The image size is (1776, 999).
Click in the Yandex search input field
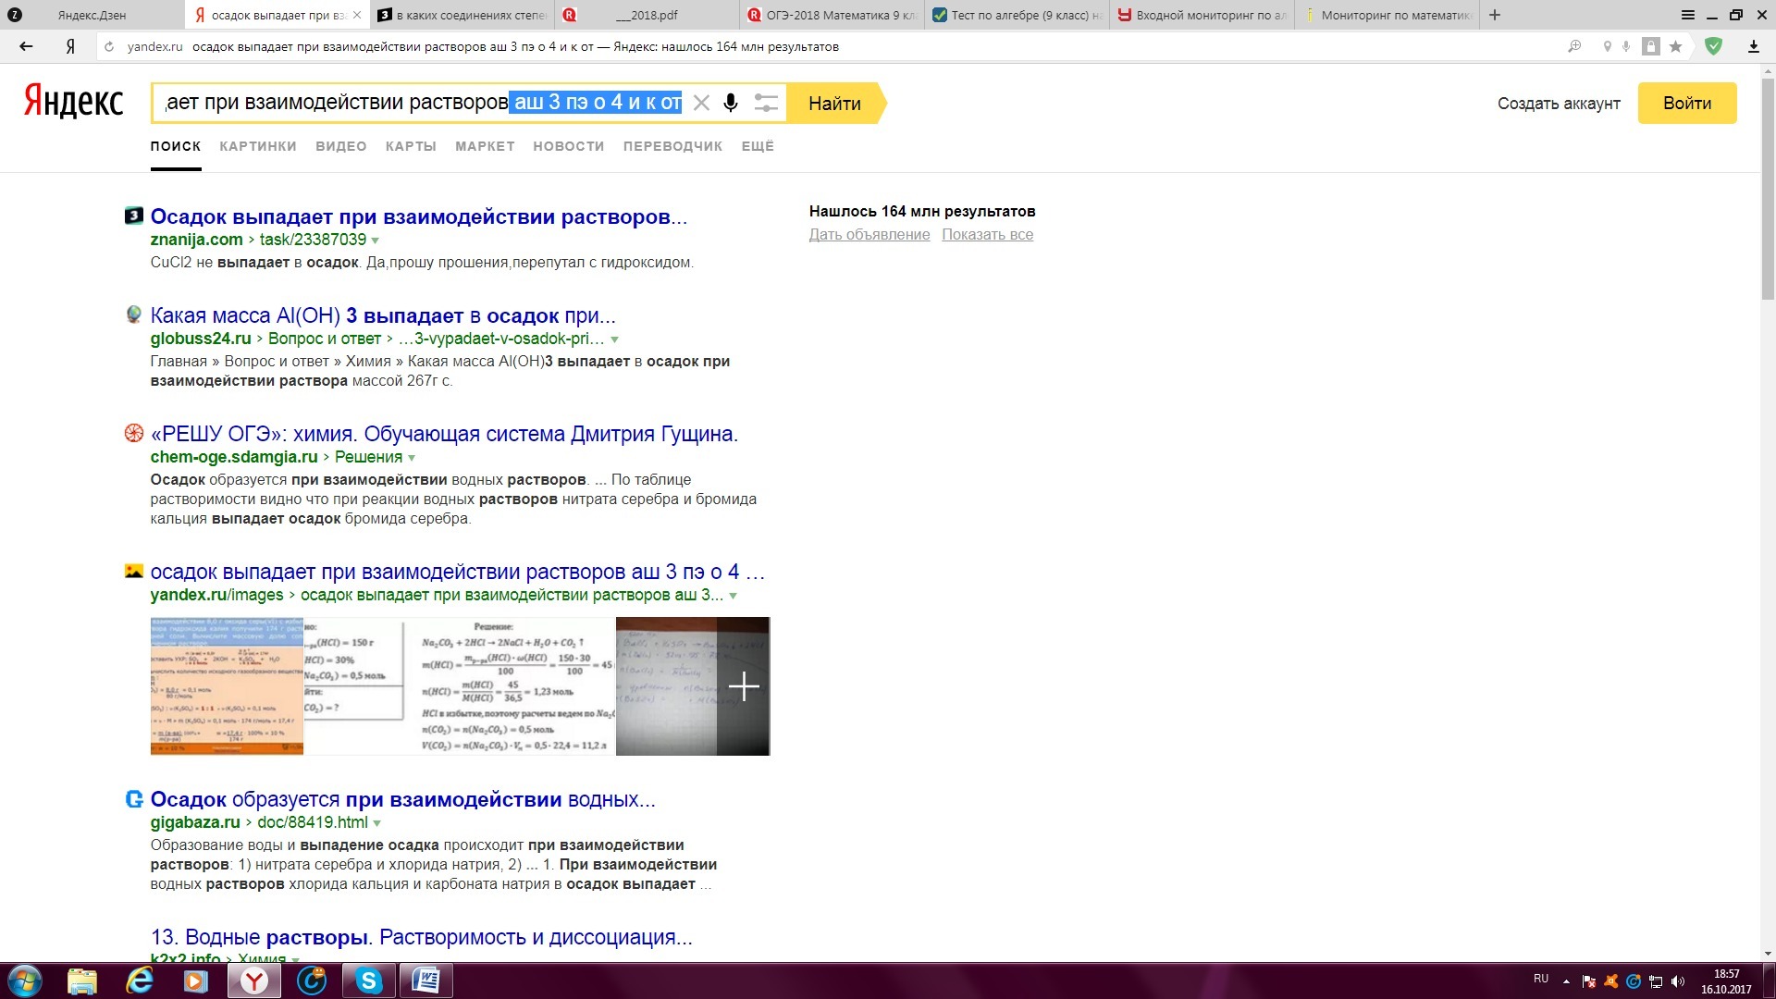pos(333,103)
